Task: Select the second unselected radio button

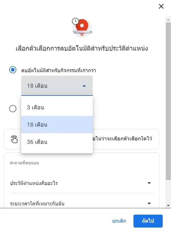Action: (x=13, y=108)
